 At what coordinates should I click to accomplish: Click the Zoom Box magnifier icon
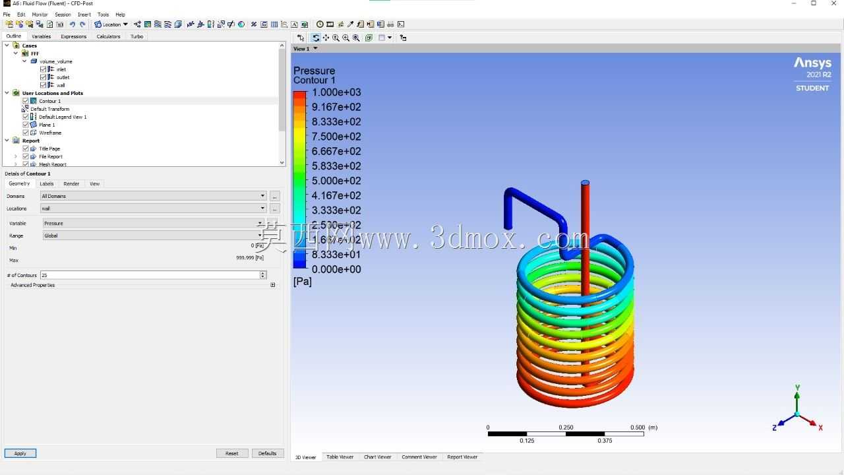(356, 38)
